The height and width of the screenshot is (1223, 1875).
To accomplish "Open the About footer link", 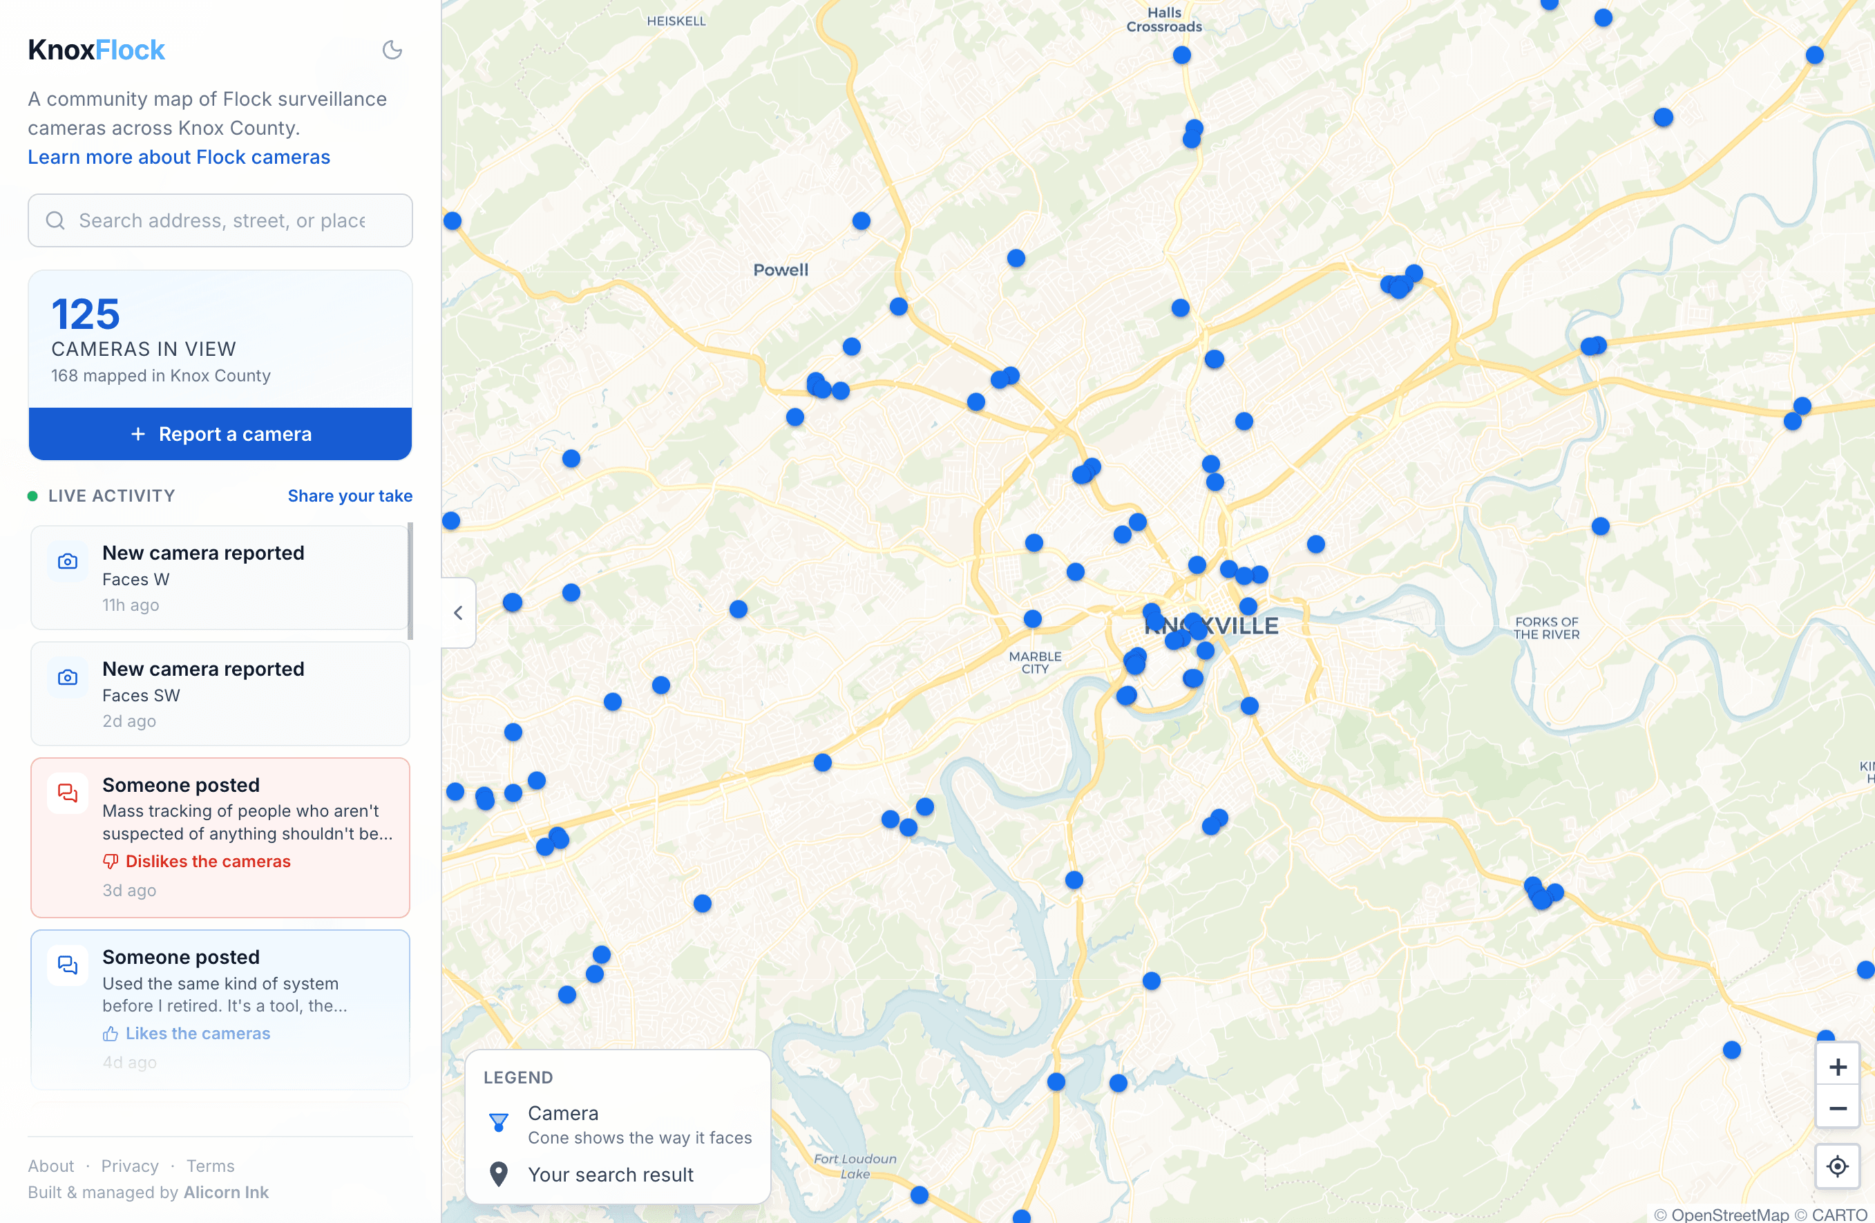I will point(51,1166).
